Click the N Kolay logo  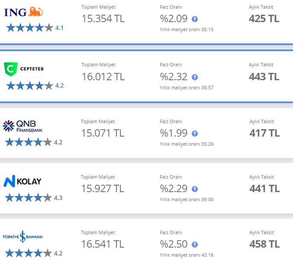[x=23, y=181]
